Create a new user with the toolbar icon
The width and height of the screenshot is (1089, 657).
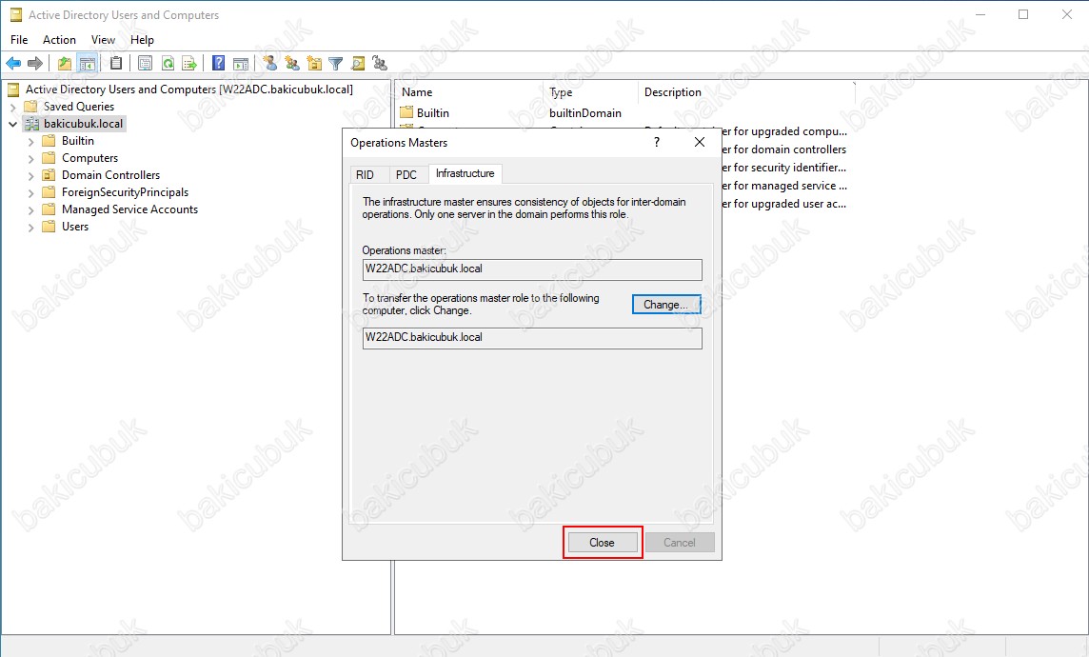click(x=270, y=64)
